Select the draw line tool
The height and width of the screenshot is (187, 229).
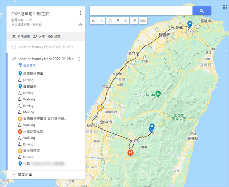[x=125, y=21]
